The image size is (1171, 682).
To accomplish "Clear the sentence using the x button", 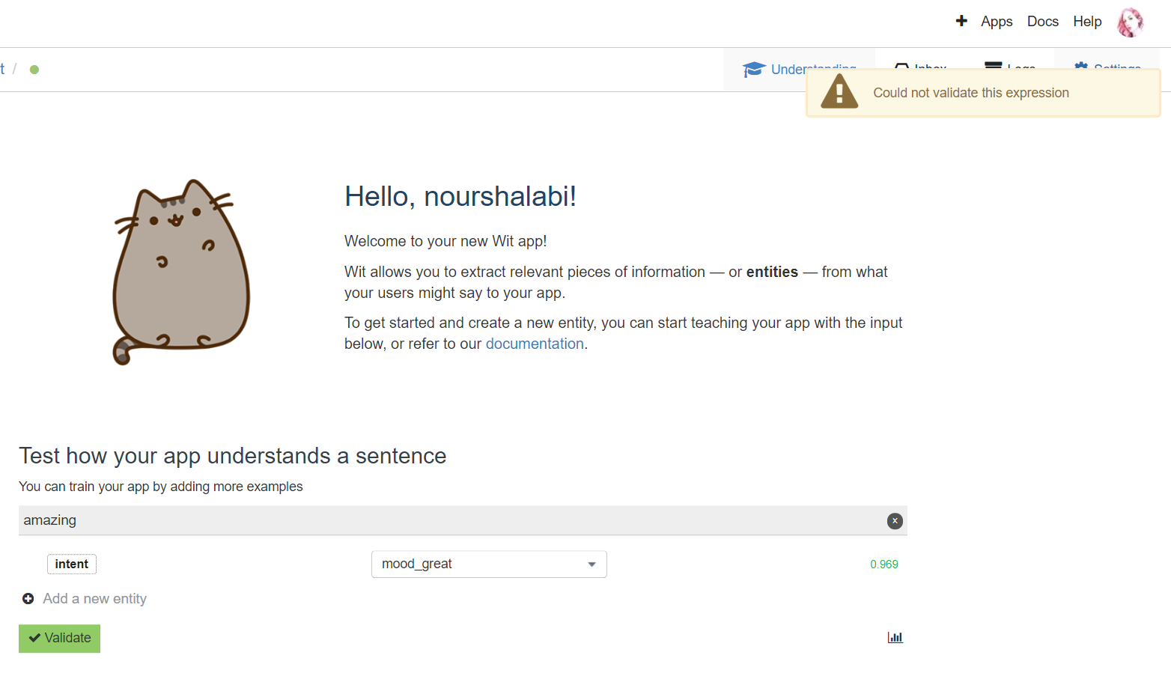I will click(x=895, y=520).
